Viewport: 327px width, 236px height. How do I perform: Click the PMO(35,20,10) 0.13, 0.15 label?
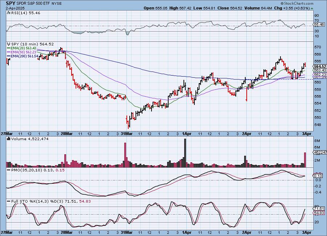(x=38, y=170)
